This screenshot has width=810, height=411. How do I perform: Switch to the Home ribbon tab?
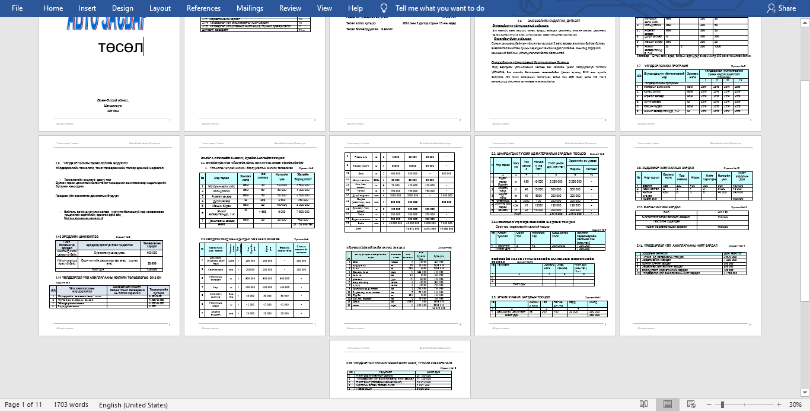53,8
